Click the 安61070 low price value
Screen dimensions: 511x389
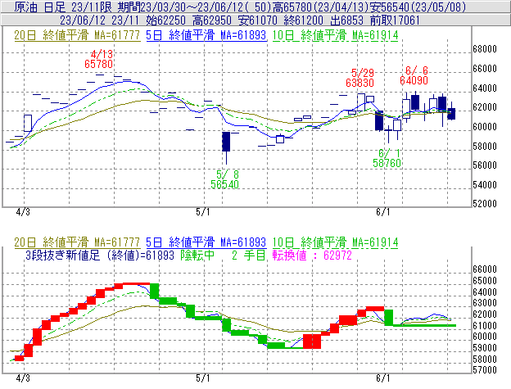click(x=258, y=20)
